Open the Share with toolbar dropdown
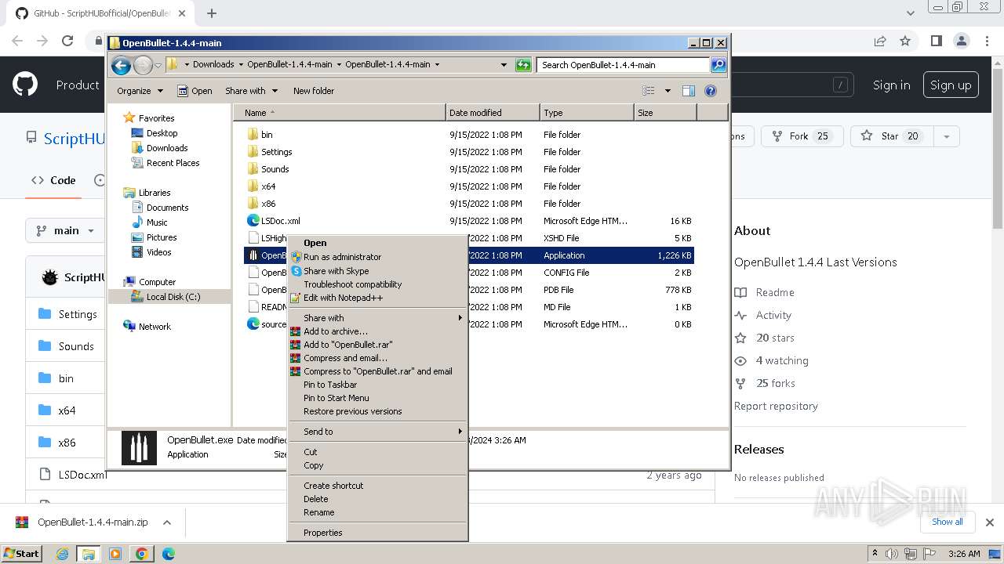This screenshot has width=1004, height=564. pos(251,91)
